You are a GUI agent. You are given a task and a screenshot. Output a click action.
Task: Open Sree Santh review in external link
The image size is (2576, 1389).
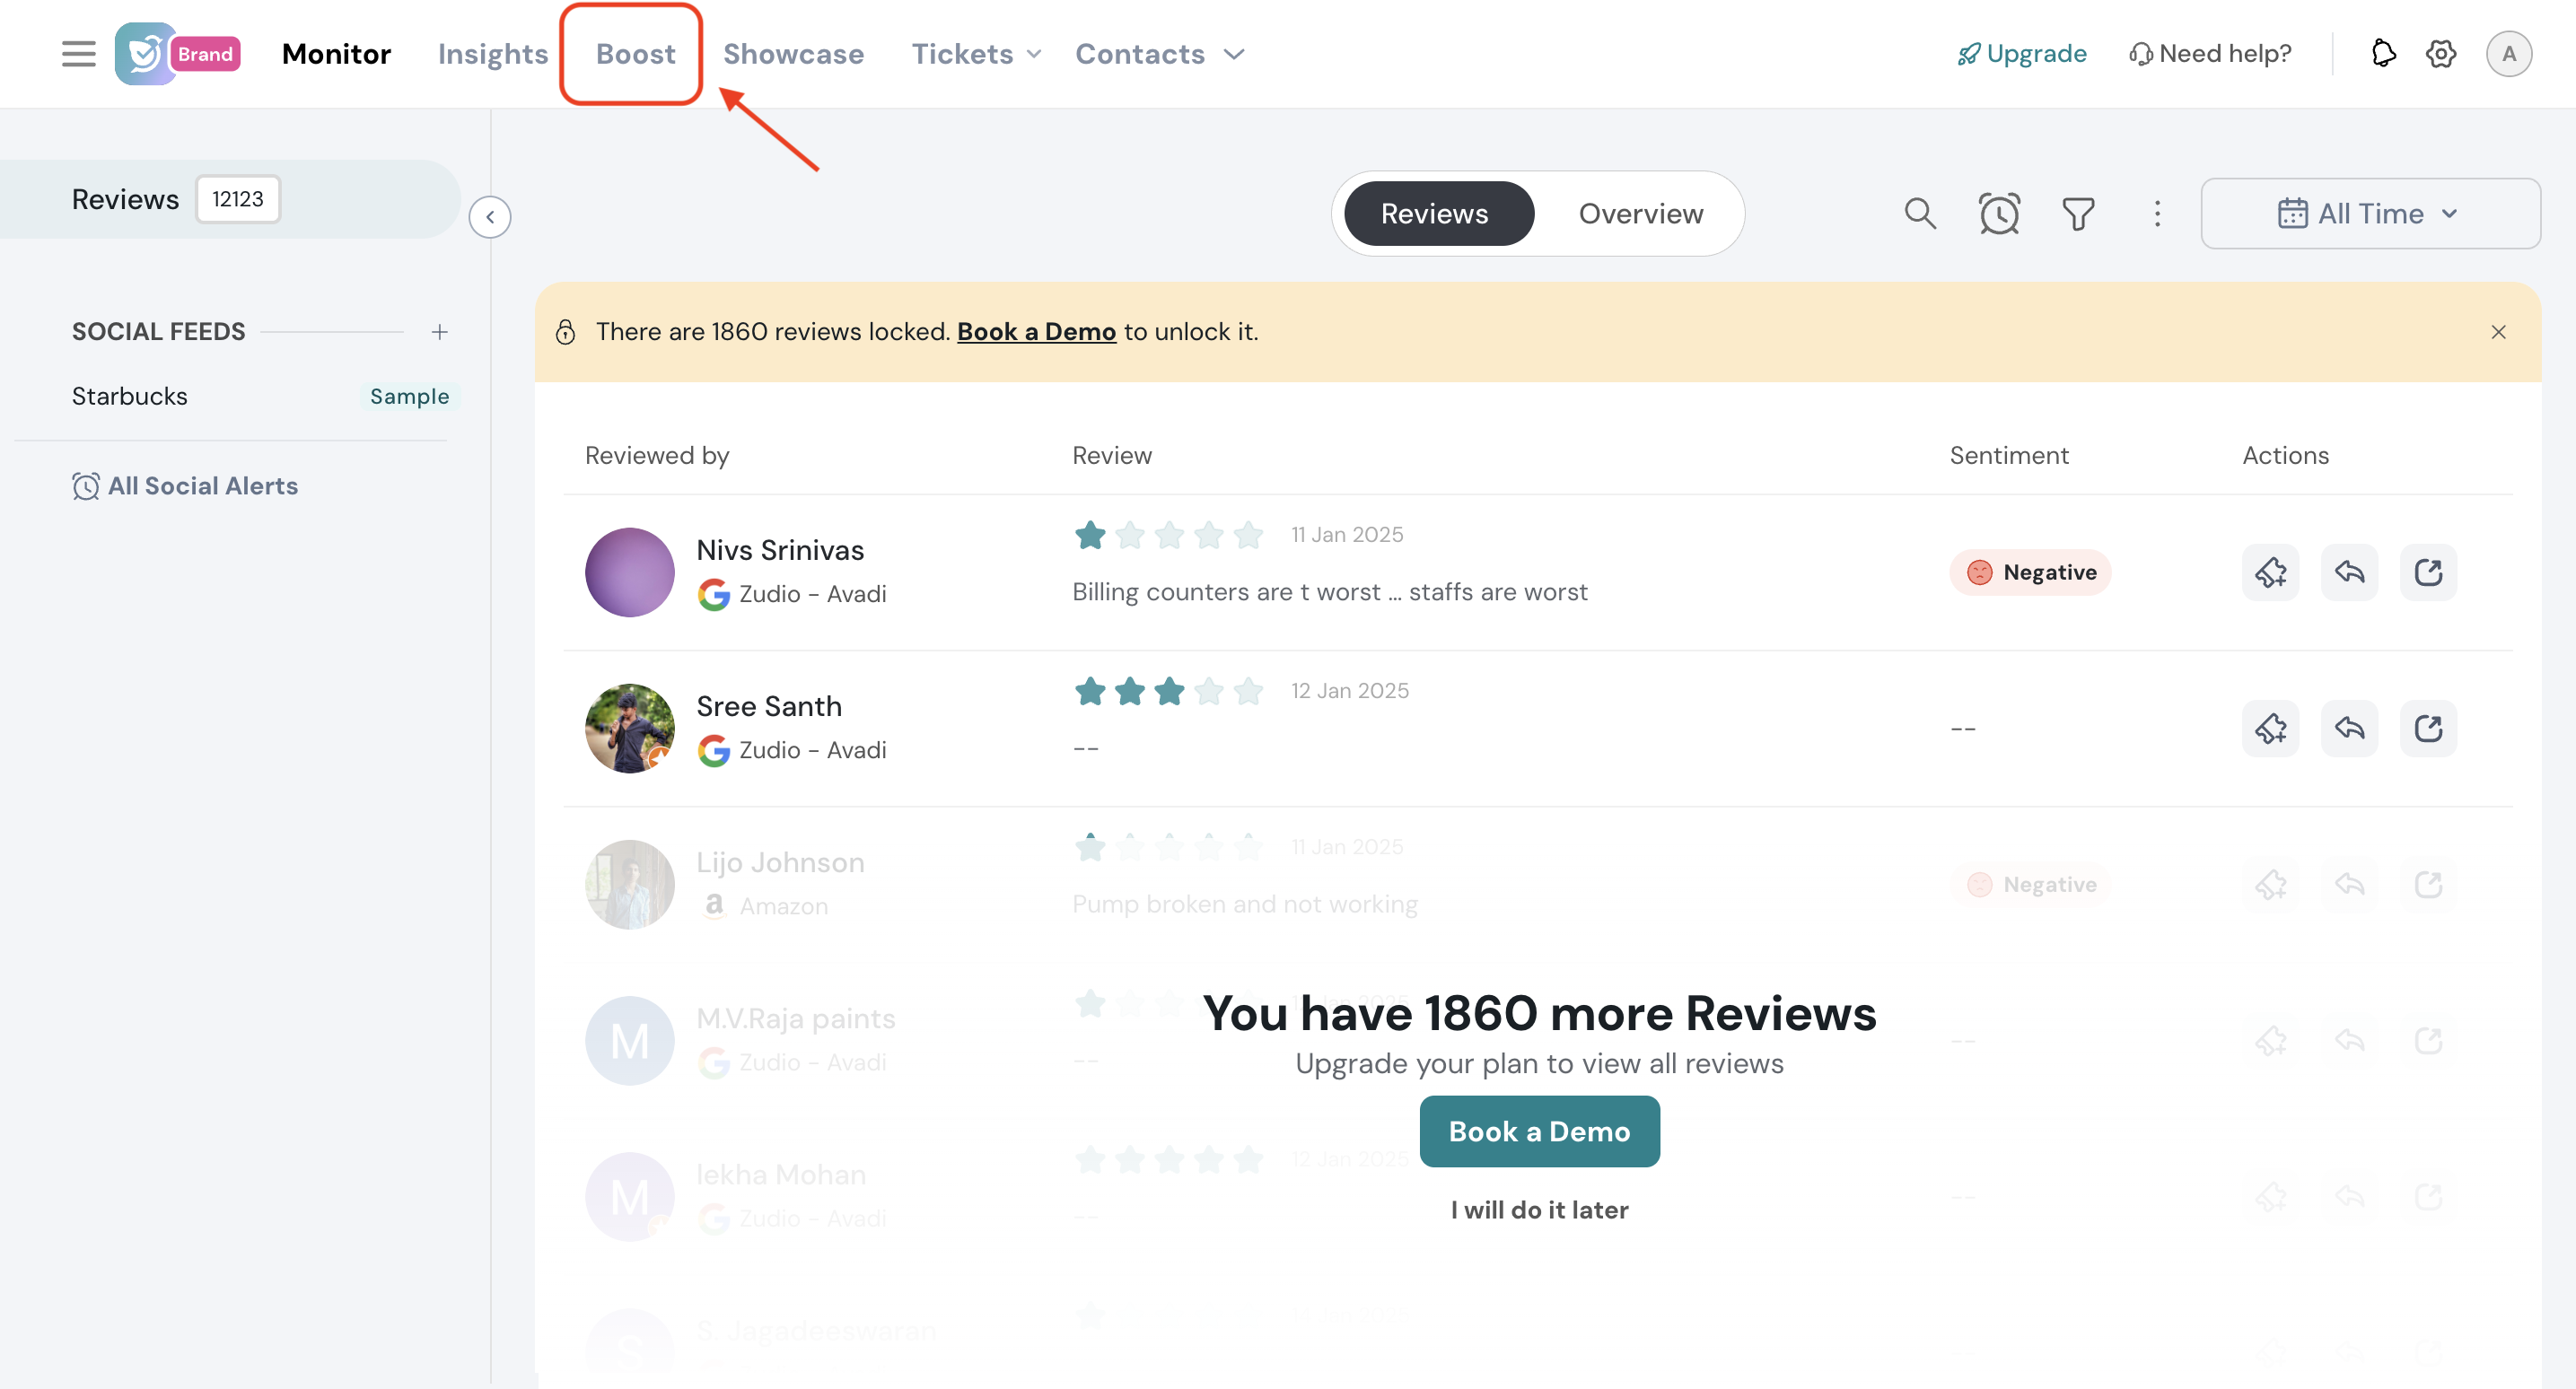[x=2428, y=728]
